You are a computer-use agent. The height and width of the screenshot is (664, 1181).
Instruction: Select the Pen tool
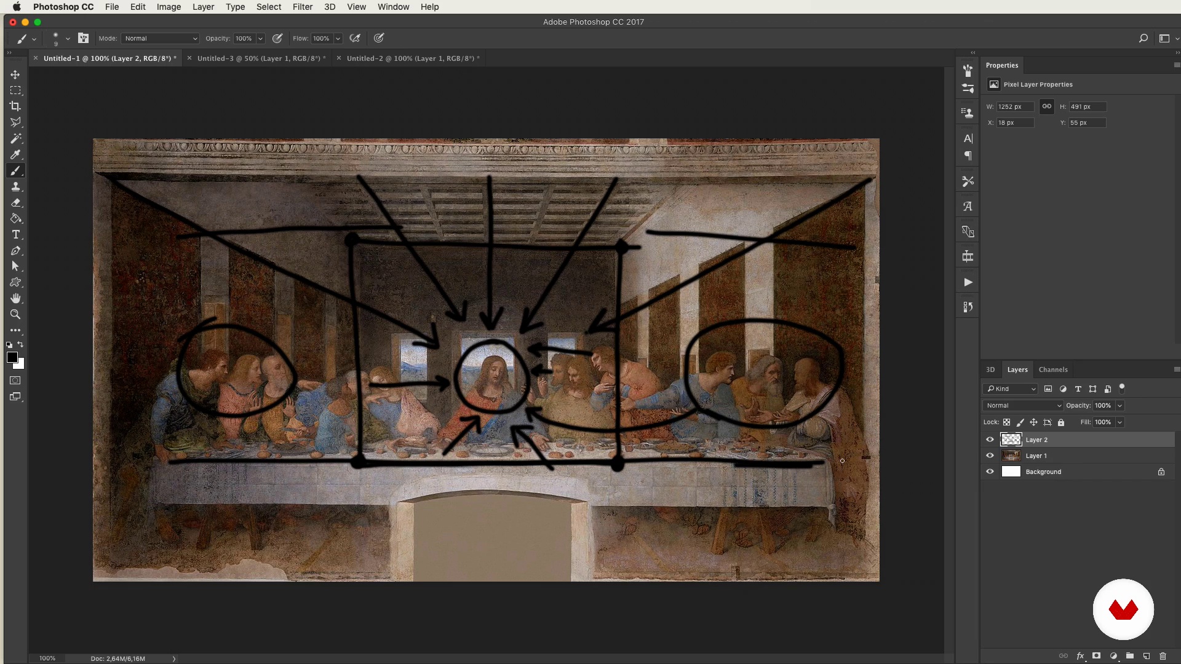tap(15, 251)
